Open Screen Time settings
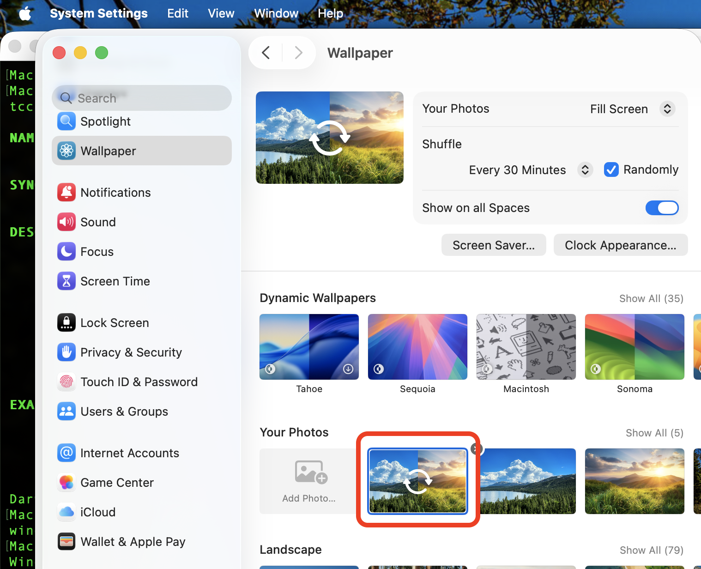Screen dimensions: 701x569 click(x=141, y=281)
